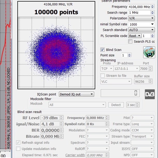Open the streaming Proto TCP dropdown

tap(107, 69)
